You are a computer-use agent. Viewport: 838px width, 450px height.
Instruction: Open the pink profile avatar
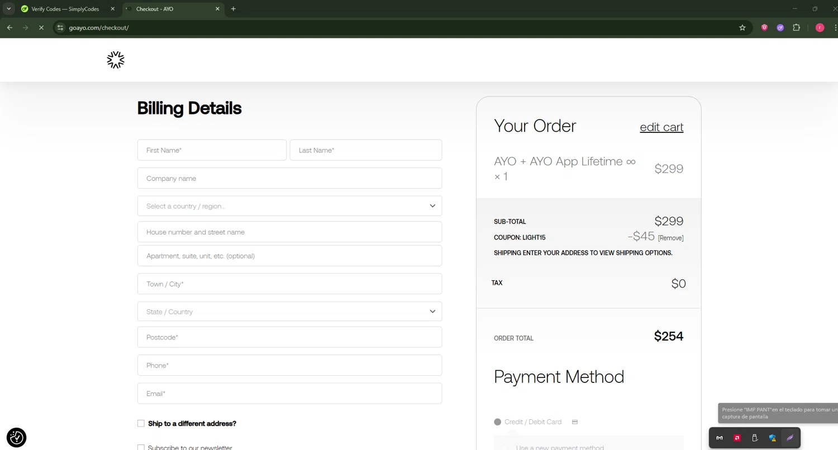(x=820, y=27)
